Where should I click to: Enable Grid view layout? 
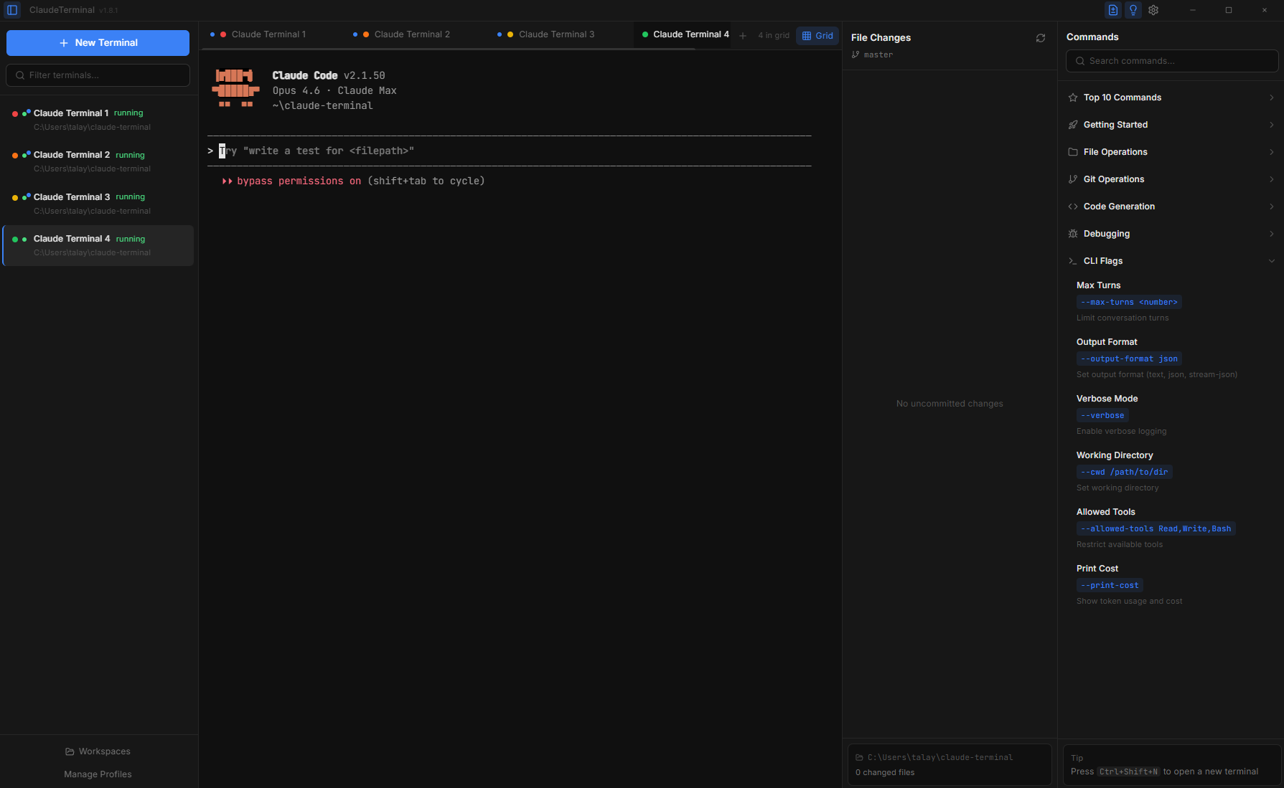(817, 35)
